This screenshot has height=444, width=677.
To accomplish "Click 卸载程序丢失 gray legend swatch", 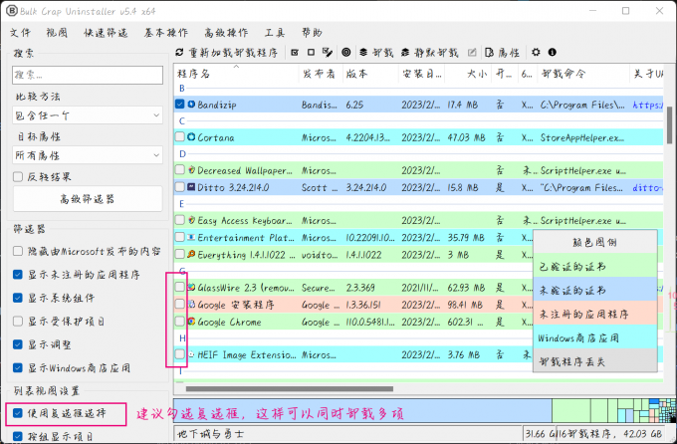I will pyautogui.click(x=595, y=361).
